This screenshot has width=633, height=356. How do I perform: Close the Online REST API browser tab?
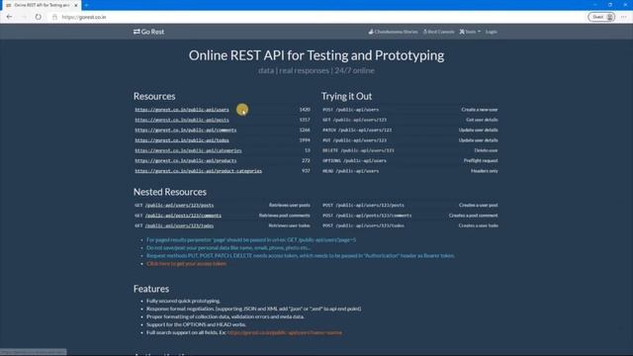(75, 5)
